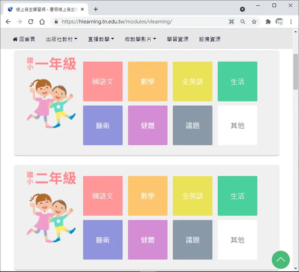This screenshot has height=272, width=299.
Task: Expand the 出版社教材 dropdown menu
Action: [62, 39]
